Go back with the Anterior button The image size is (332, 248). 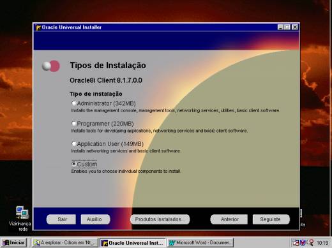coord(229,219)
